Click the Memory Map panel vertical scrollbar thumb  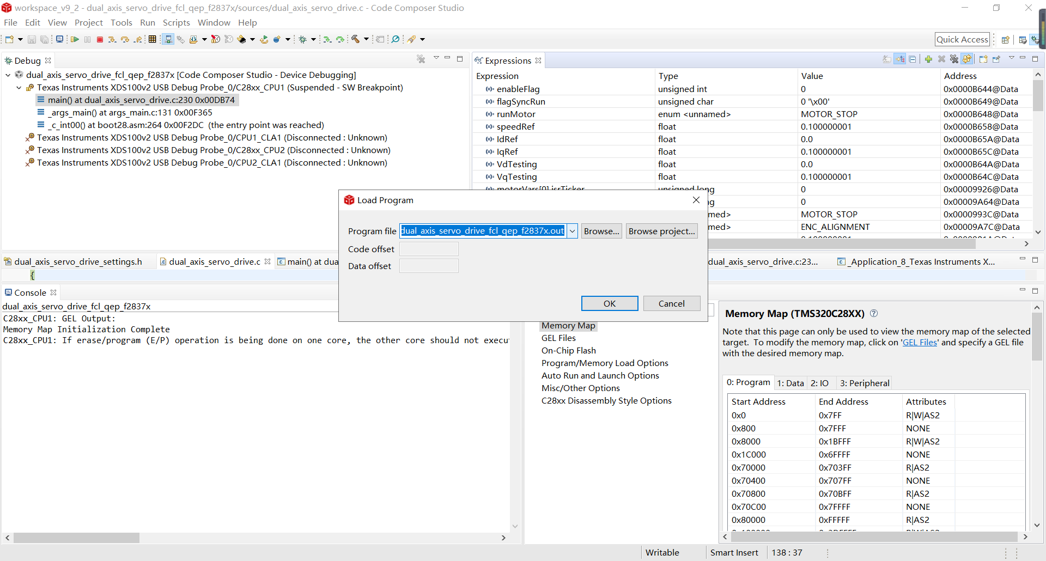click(1037, 337)
